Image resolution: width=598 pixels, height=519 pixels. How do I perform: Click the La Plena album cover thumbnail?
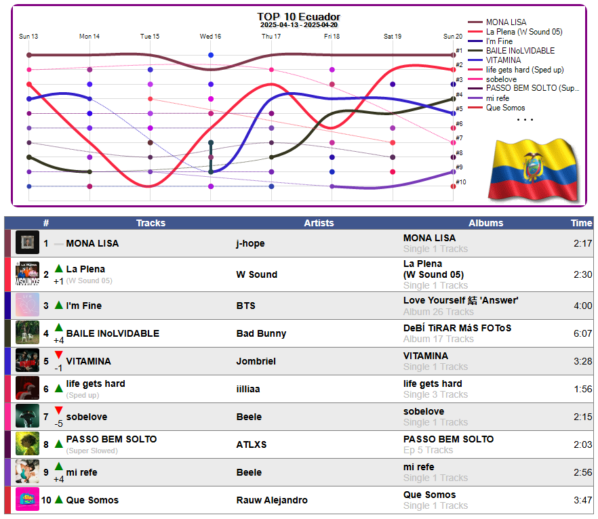coord(27,274)
